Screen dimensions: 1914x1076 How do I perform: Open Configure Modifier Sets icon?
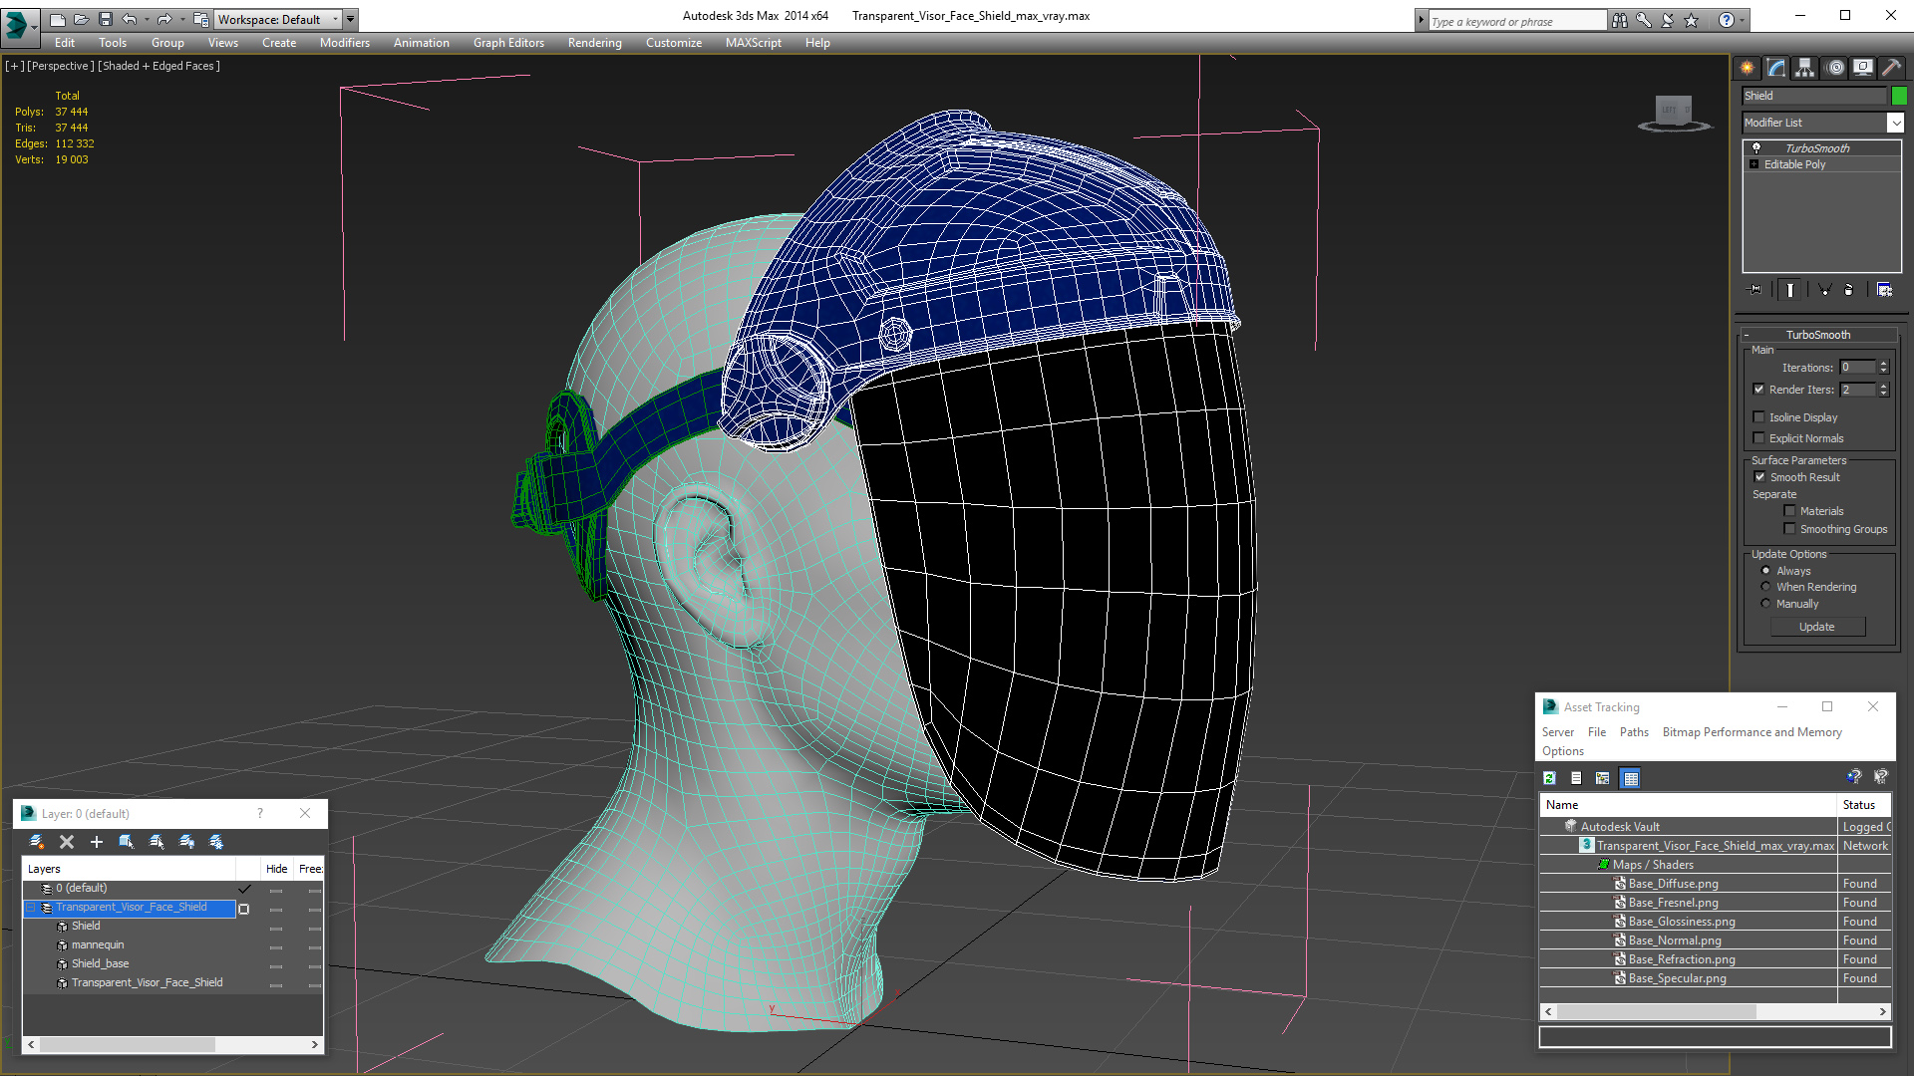1884,290
